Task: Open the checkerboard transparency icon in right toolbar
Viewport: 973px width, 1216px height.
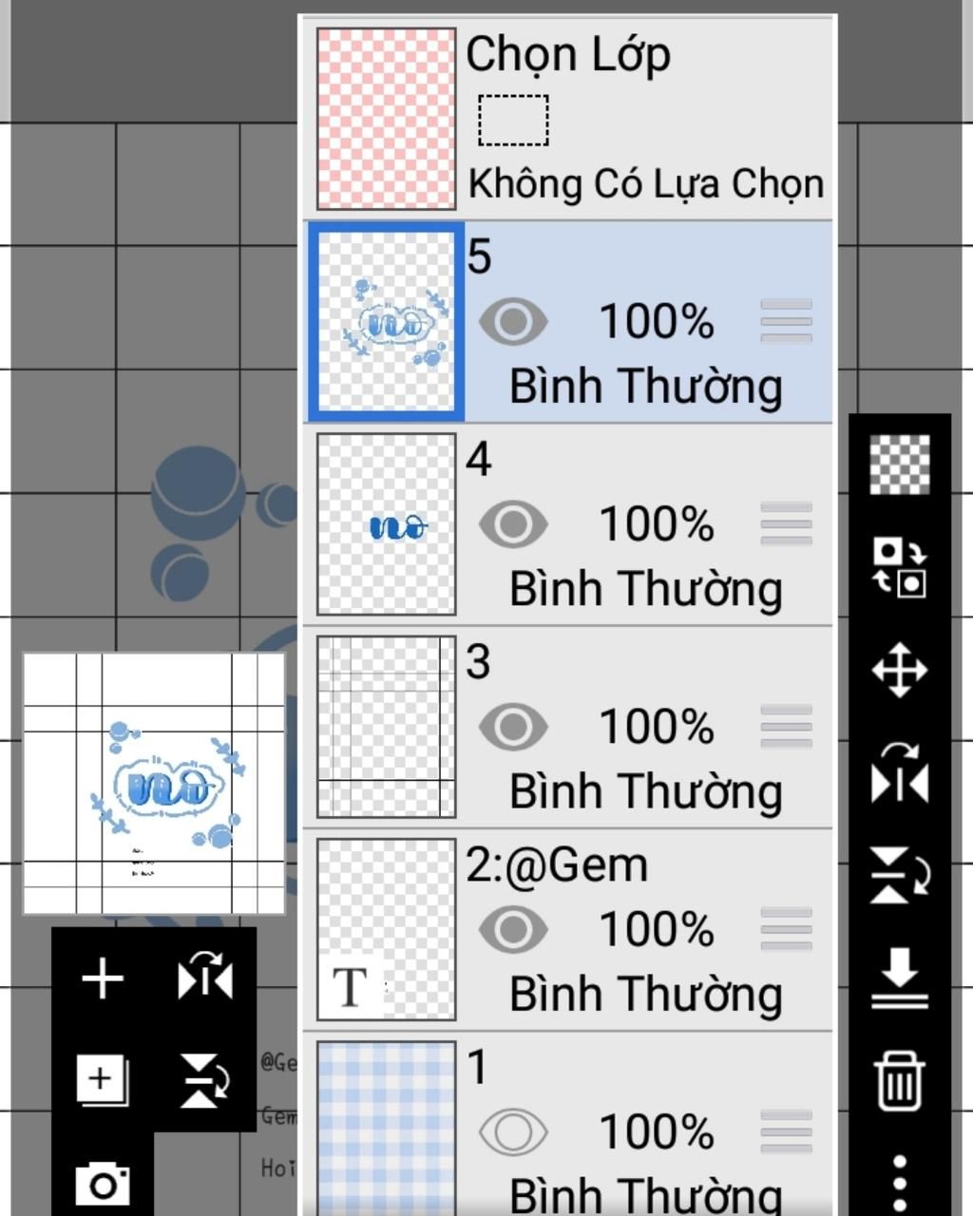Action: tap(900, 465)
